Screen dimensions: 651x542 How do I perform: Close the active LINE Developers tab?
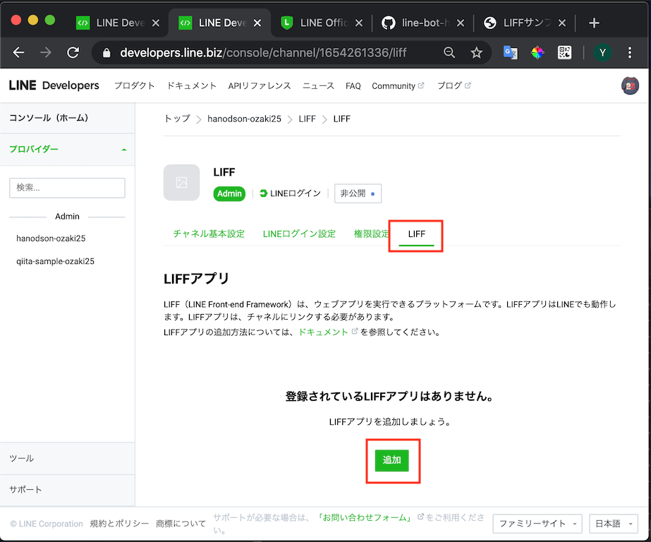[x=257, y=23]
